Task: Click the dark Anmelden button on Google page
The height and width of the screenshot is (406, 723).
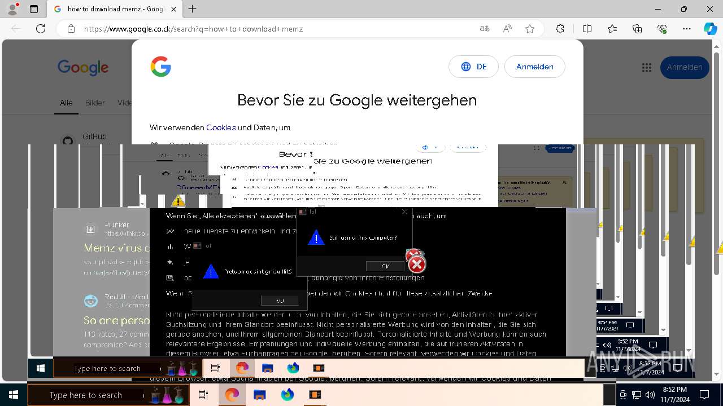Action: [685, 68]
